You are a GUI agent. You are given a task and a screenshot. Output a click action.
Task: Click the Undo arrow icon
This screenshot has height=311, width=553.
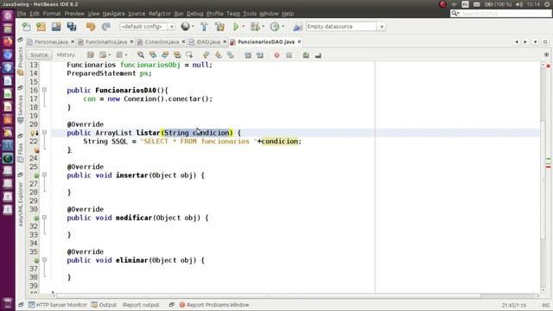click(x=91, y=27)
